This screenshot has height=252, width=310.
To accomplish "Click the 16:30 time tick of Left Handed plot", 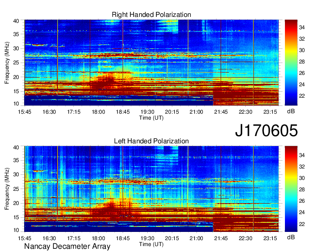I will [49, 238].
